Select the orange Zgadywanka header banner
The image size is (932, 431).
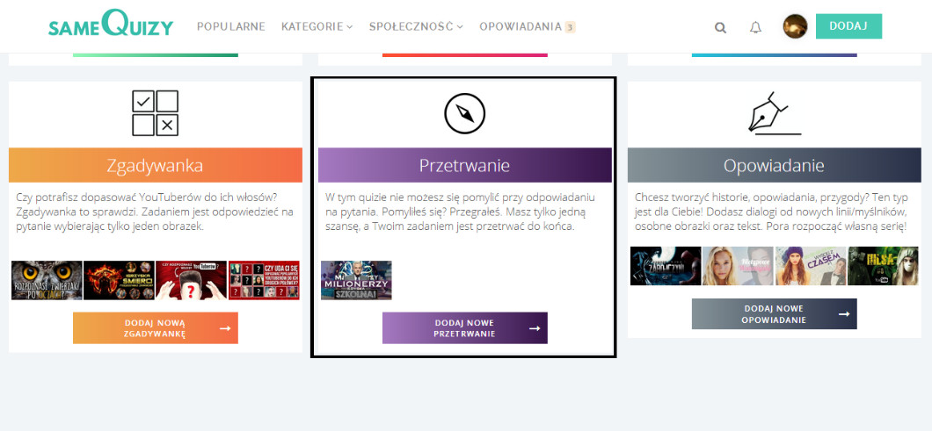point(156,165)
